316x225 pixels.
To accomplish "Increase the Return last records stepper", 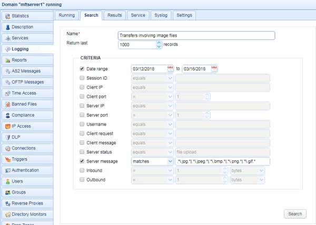I will coord(159,43).
